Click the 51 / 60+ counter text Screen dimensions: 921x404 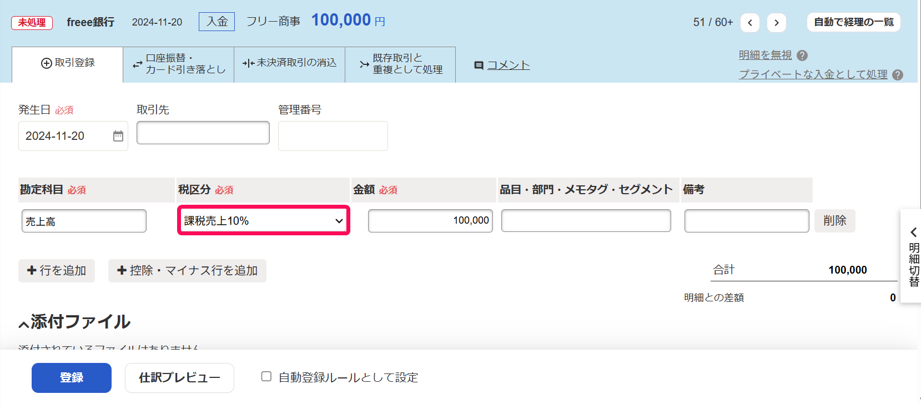(x=713, y=22)
